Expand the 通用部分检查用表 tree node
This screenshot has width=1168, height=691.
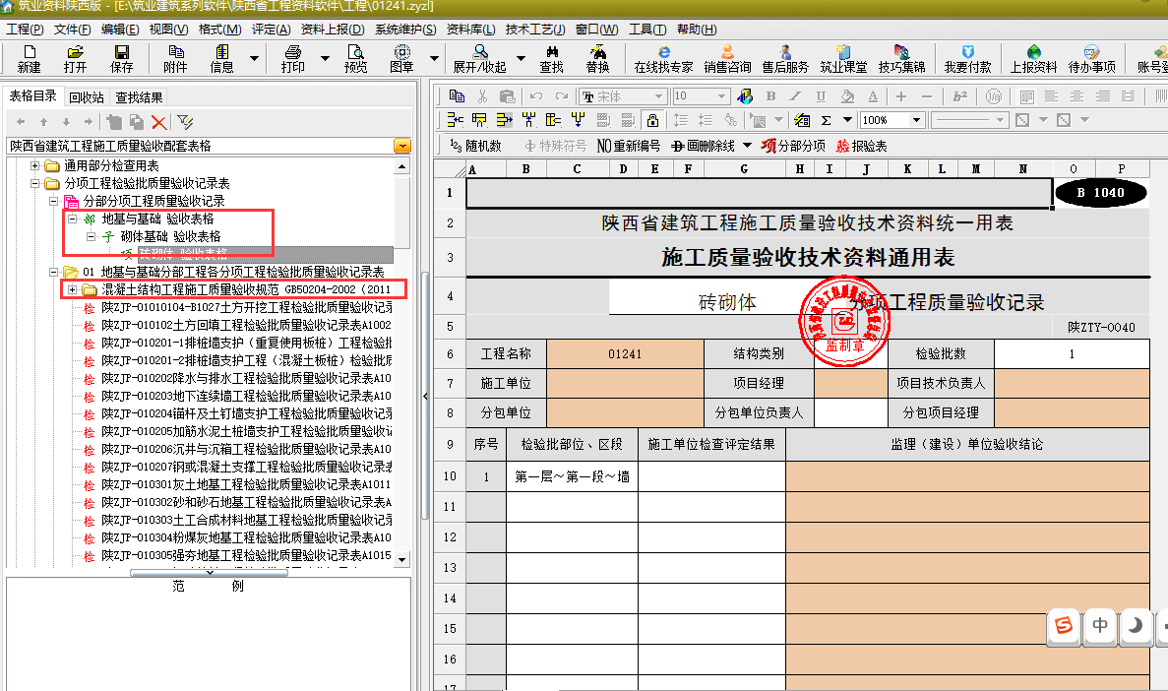coord(36,166)
